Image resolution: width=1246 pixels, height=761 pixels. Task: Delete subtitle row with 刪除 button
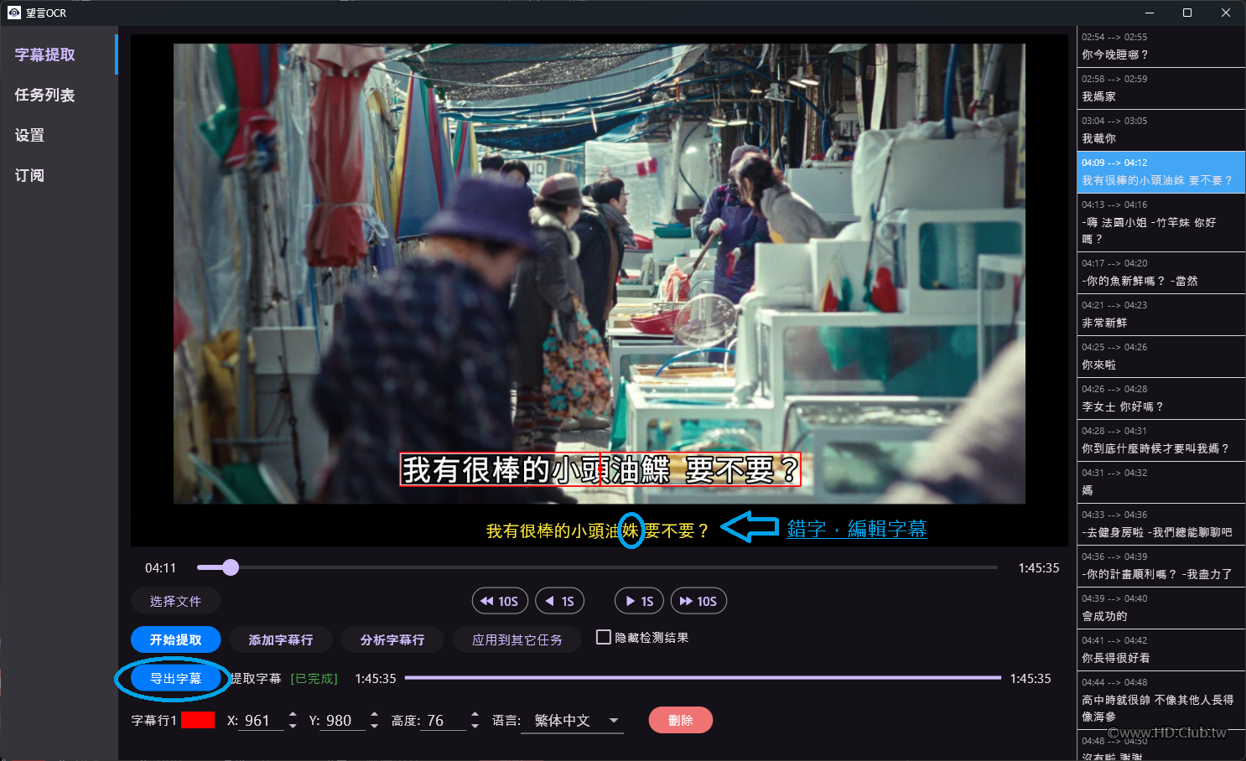681,720
